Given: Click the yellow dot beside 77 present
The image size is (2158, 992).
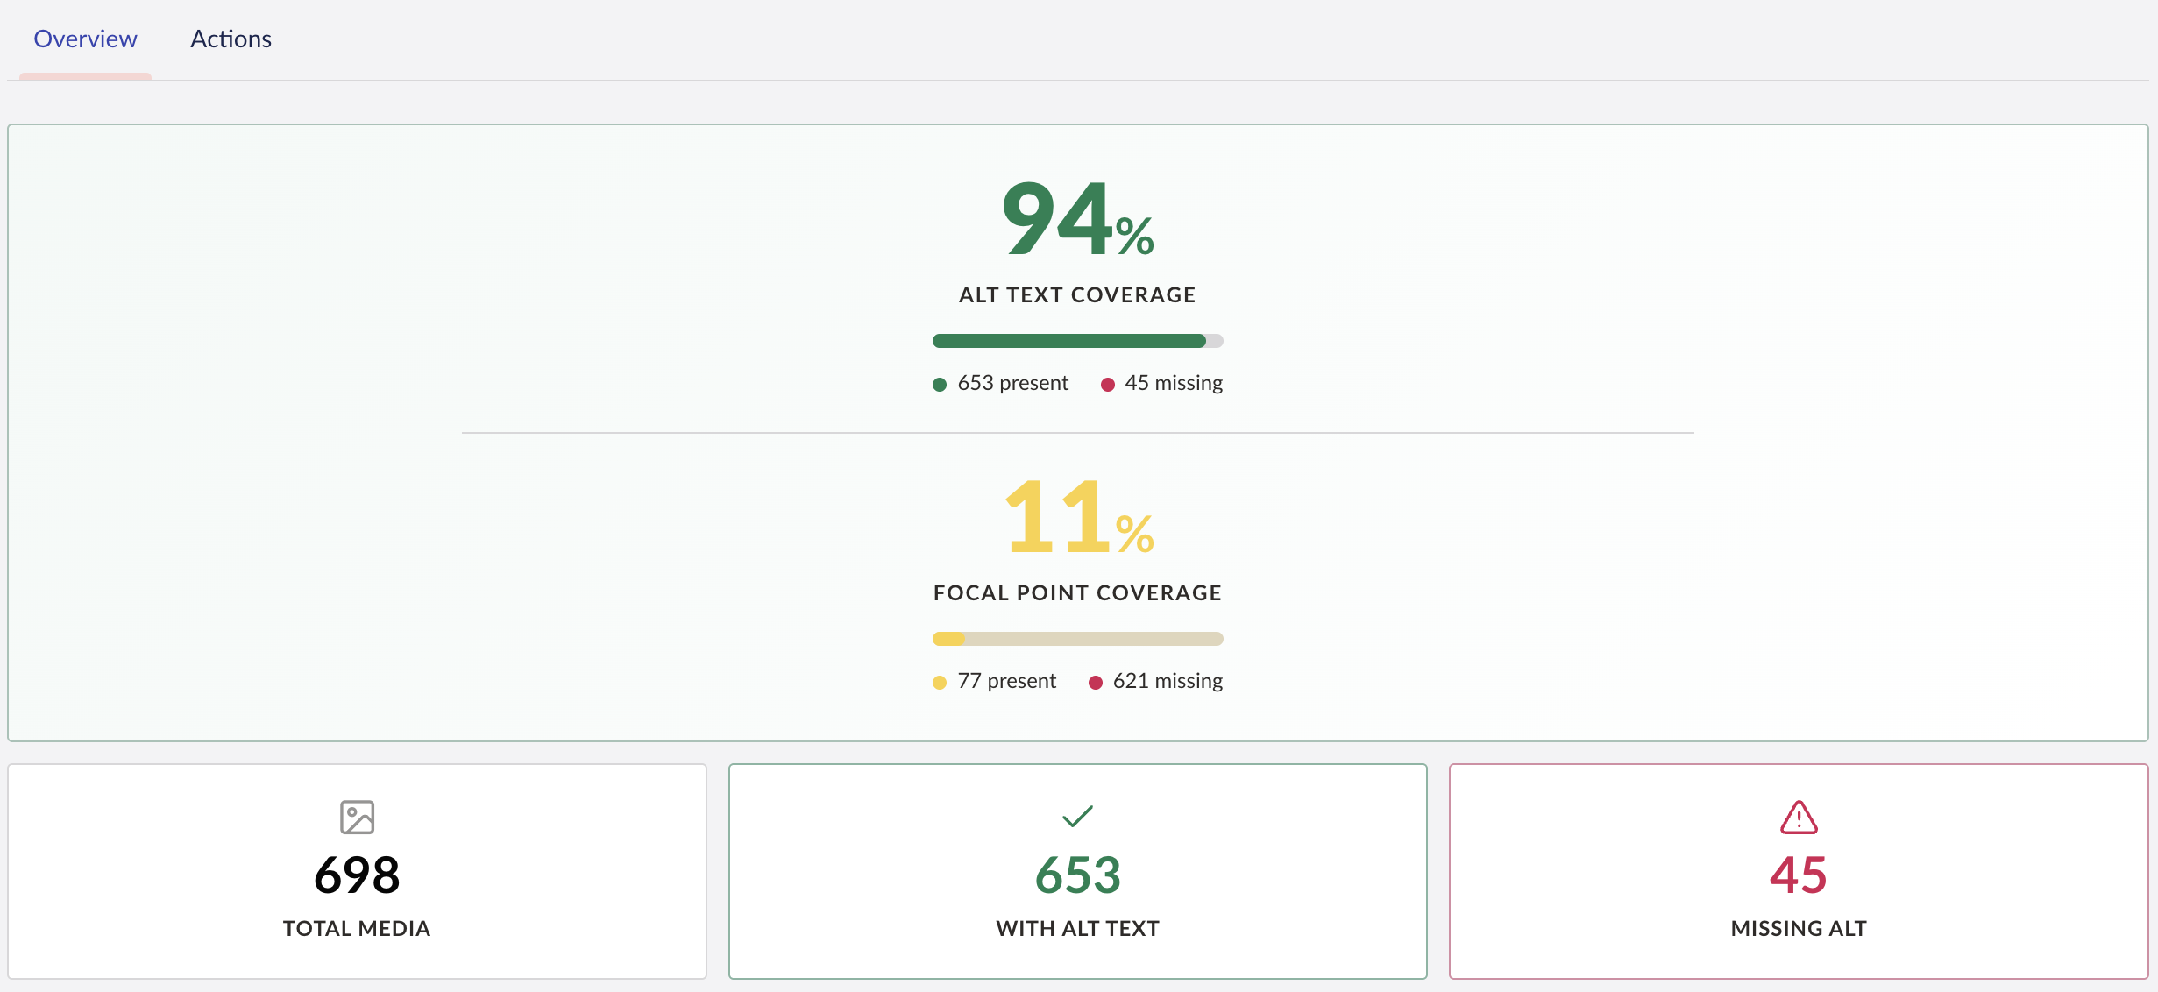Looking at the screenshot, I should [x=940, y=683].
